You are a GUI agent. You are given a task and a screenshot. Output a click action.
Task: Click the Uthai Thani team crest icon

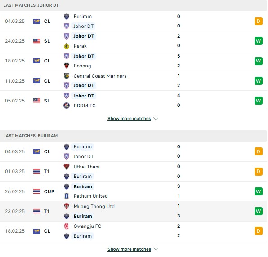[67, 167]
